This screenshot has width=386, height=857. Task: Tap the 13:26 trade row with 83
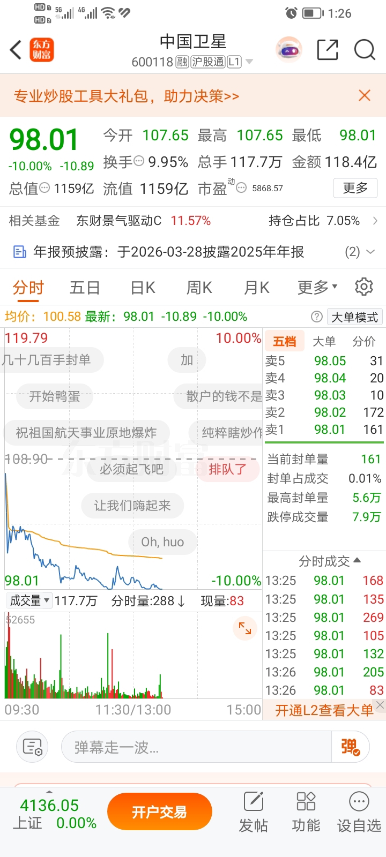click(324, 690)
